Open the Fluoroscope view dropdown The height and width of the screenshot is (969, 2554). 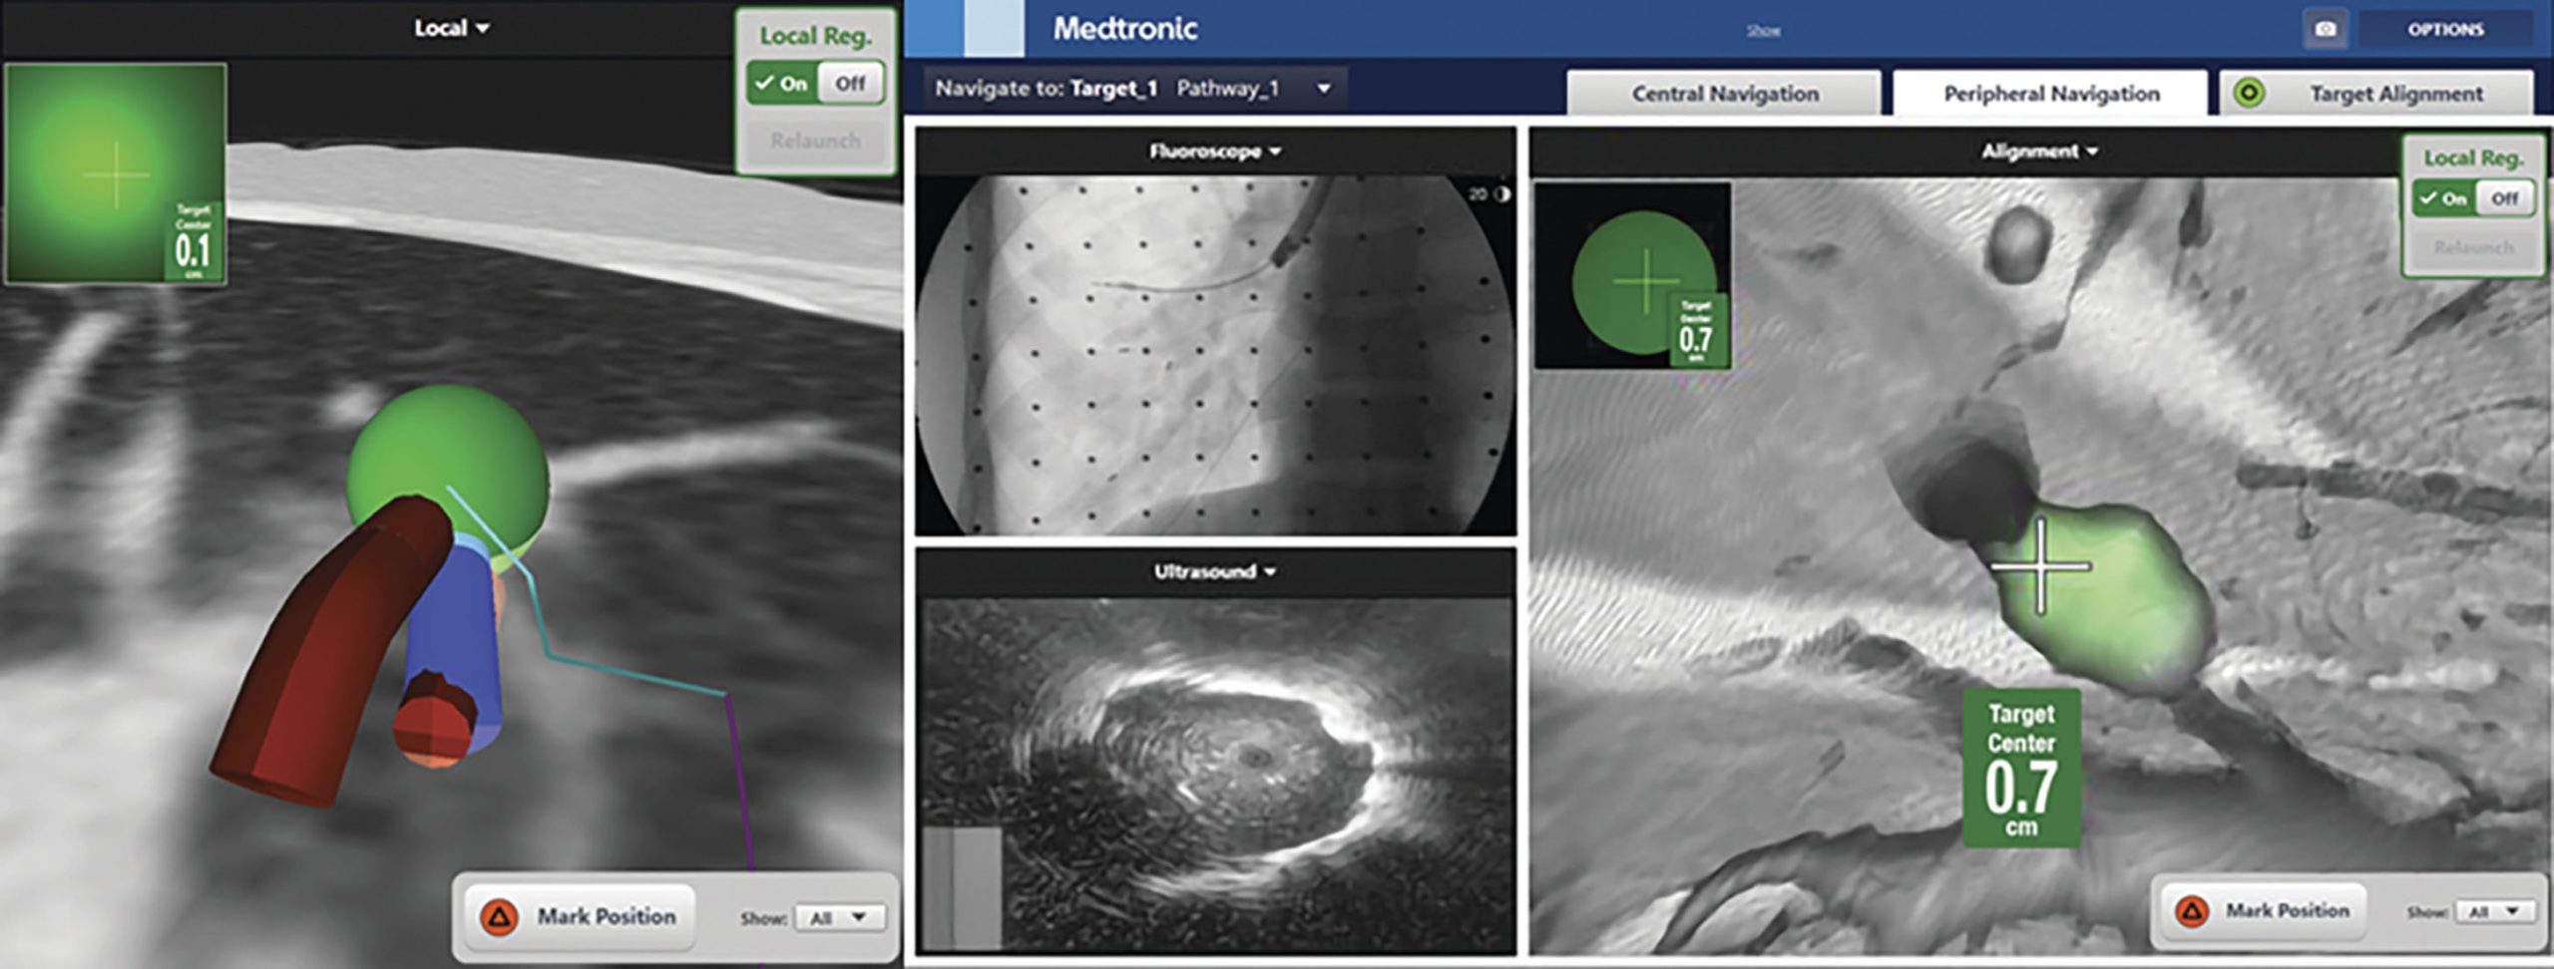(1214, 152)
